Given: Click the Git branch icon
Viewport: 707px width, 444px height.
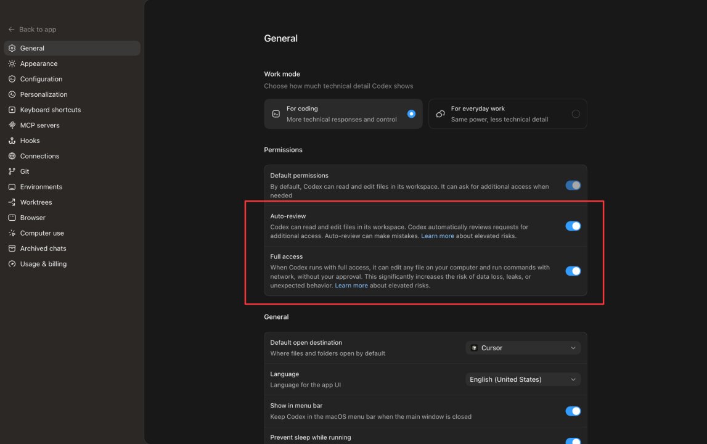Looking at the screenshot, I should pos(12,171).
